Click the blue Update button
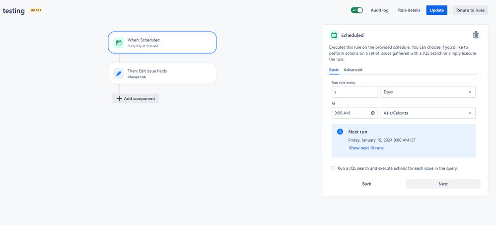Screen dimensions: 496x225 436,10
